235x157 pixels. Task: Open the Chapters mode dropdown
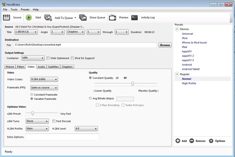[x=76, y=32]
